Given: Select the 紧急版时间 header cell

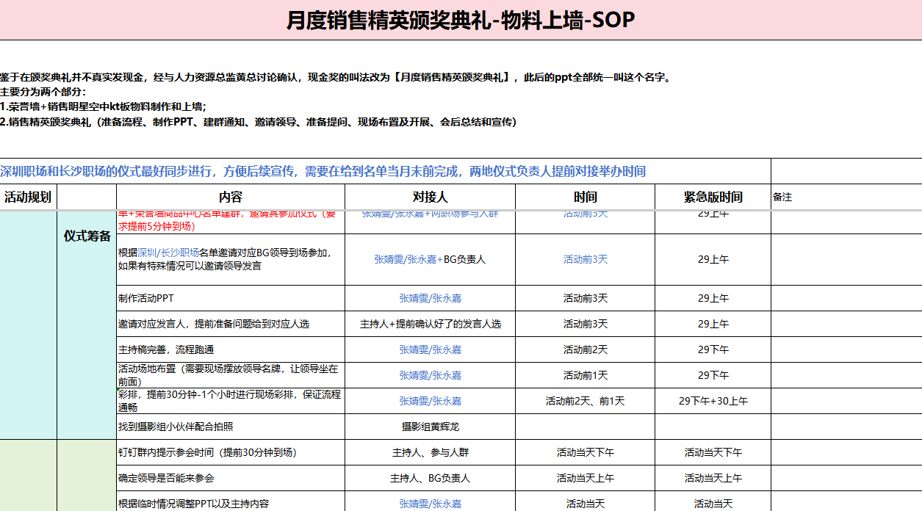Looking at the screenshot, I should 713,197.
